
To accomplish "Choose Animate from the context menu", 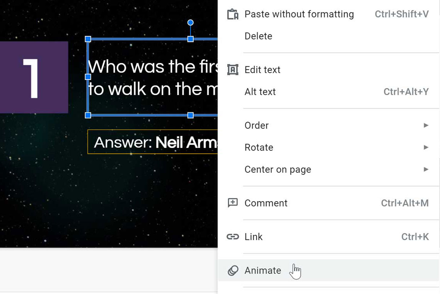I will point(263,270).
